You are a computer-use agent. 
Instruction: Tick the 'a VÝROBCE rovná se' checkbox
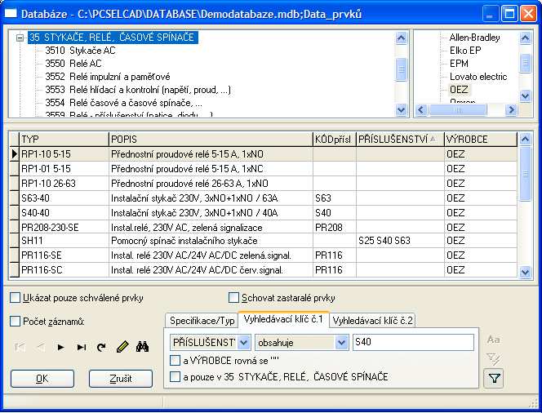pyautogui.click(x=175, y=361)
